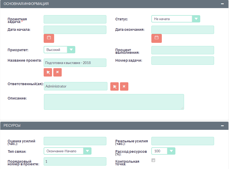This screenshot has height=169, width=229.
Task: Click the Номер задачи input field
Action: click(x=182, y=61)
